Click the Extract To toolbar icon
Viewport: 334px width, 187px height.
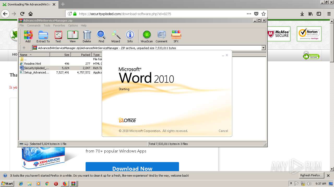coord(43,37)
